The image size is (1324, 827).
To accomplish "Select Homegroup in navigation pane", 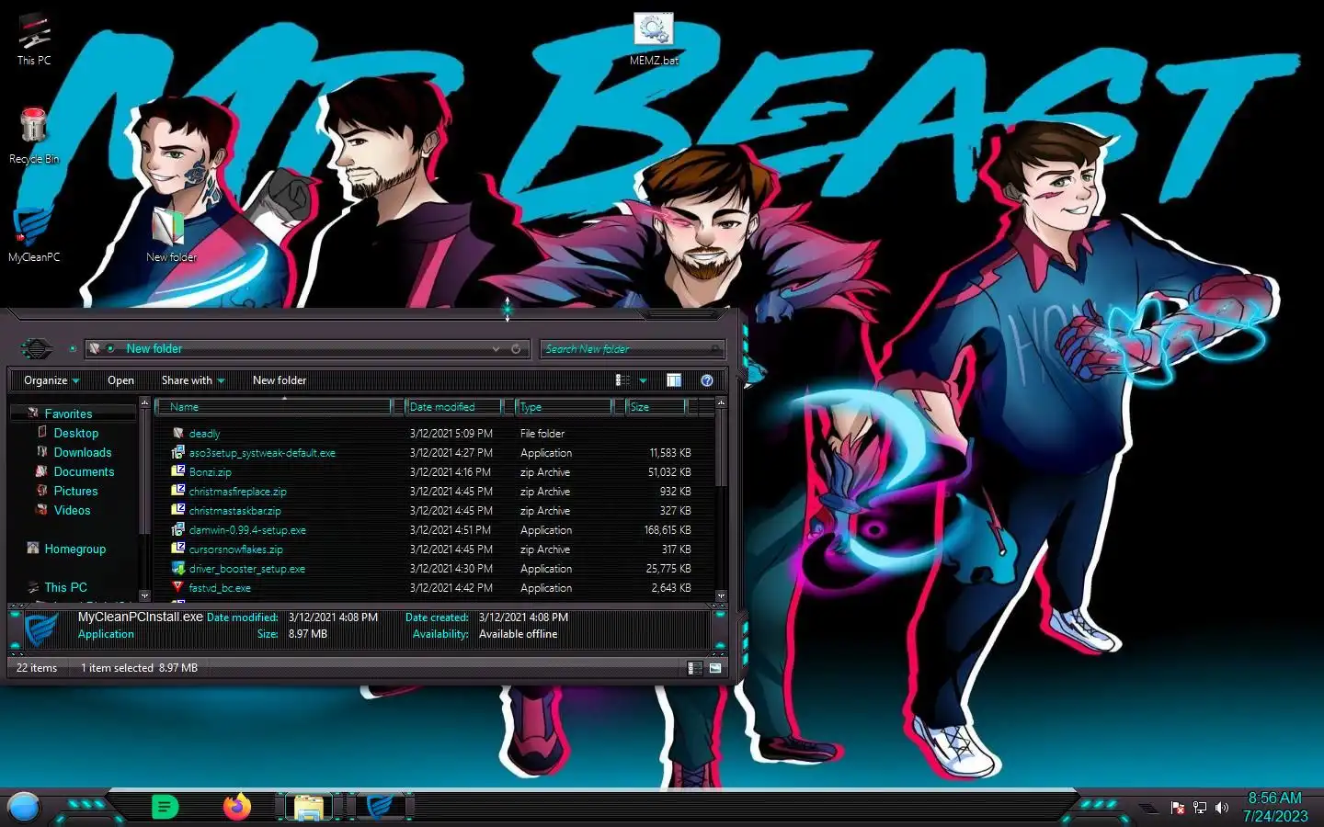I will click(74, 549).
